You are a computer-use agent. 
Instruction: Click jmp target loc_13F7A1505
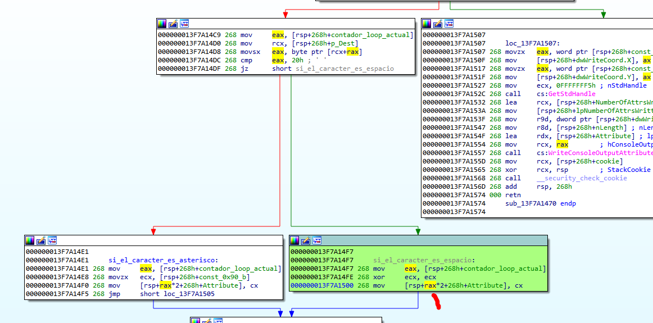(192, 294)
